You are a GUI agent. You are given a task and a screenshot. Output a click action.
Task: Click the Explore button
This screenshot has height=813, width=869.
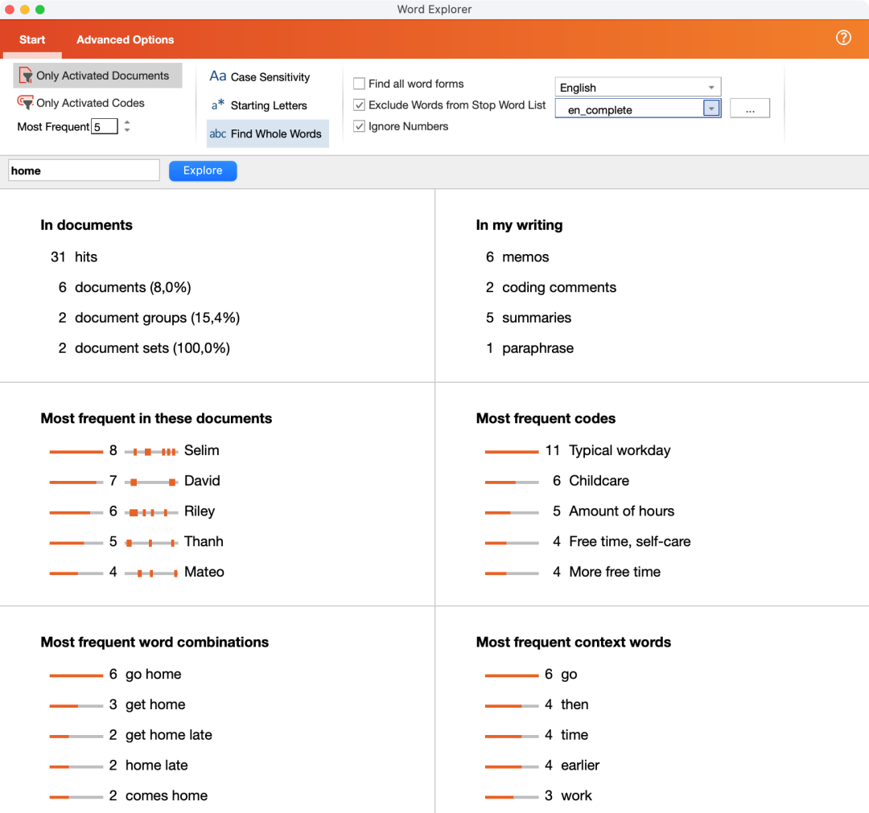click(x=203, y=170)
